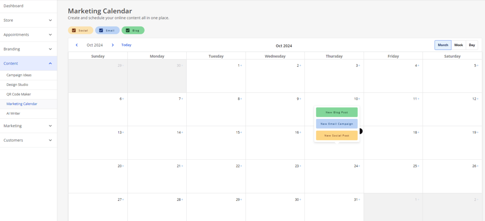Switch calendar to Week view

click(458, 45)
